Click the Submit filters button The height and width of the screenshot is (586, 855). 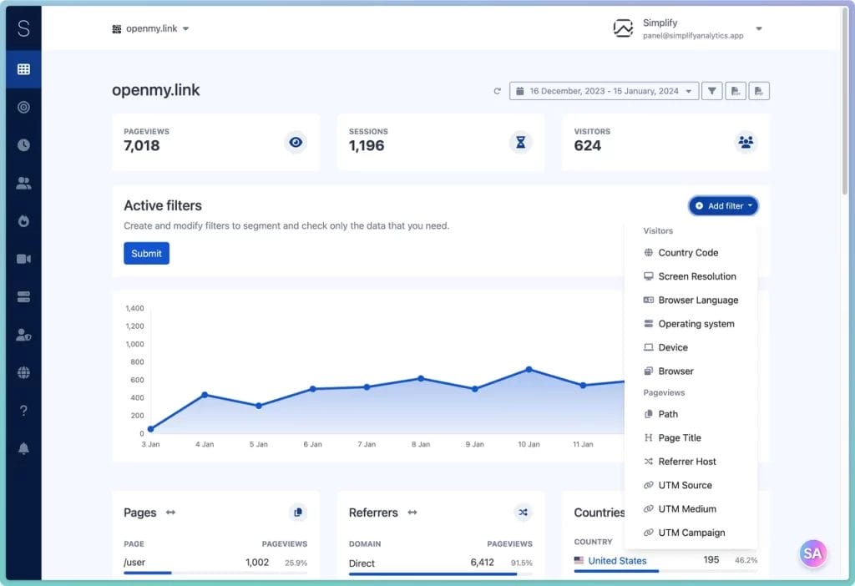pyautogui.click(x=146, y=253)
